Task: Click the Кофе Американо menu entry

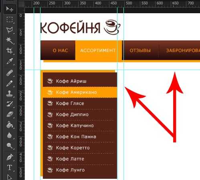Action: click(80, 92)
